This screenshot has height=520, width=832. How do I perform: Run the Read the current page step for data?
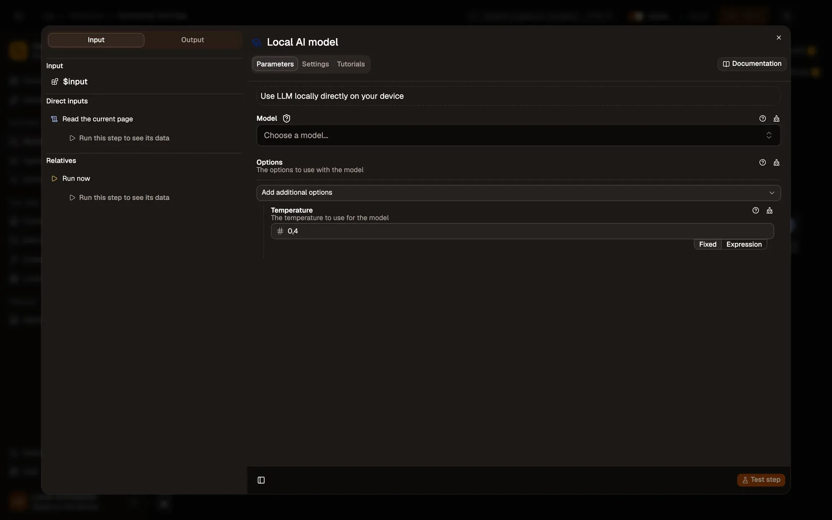[x=119, y=138]
